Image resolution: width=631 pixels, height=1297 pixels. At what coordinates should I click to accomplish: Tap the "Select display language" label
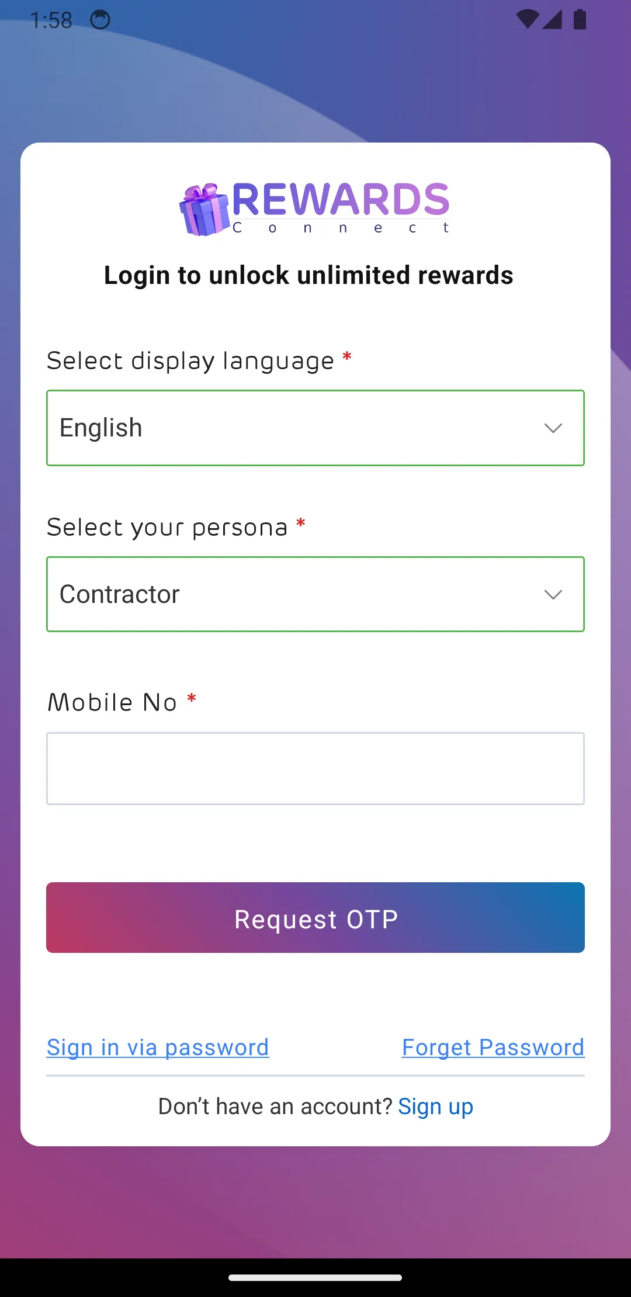coord(190,361)
